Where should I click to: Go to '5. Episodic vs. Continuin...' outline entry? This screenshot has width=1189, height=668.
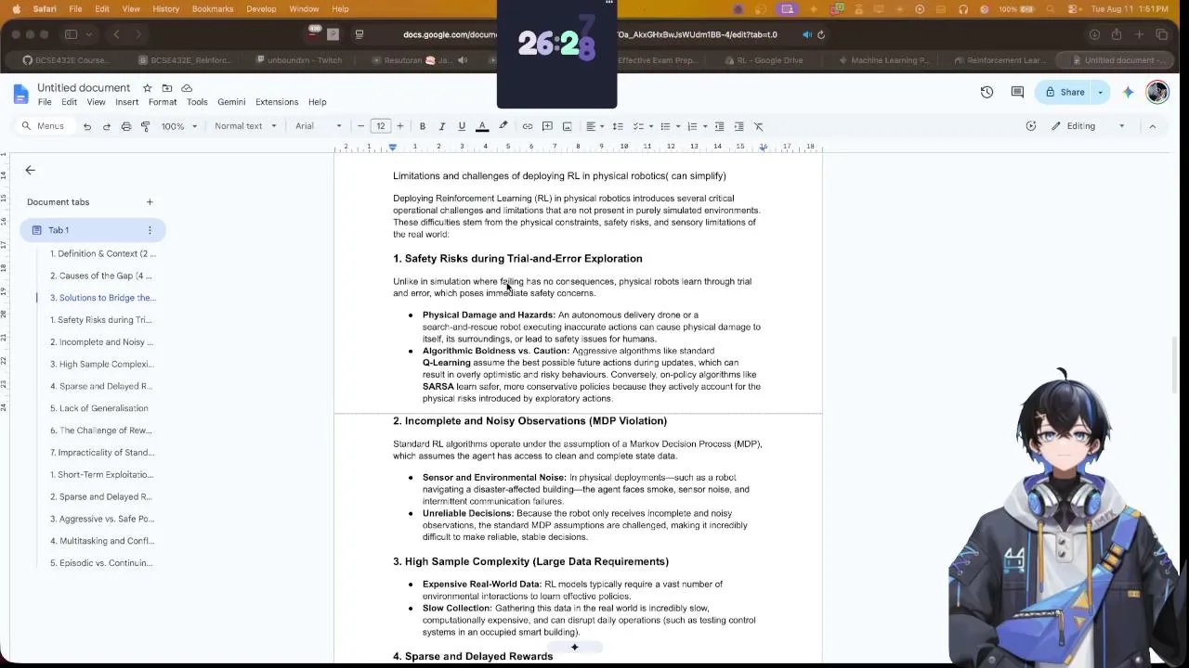click(100, 563)
